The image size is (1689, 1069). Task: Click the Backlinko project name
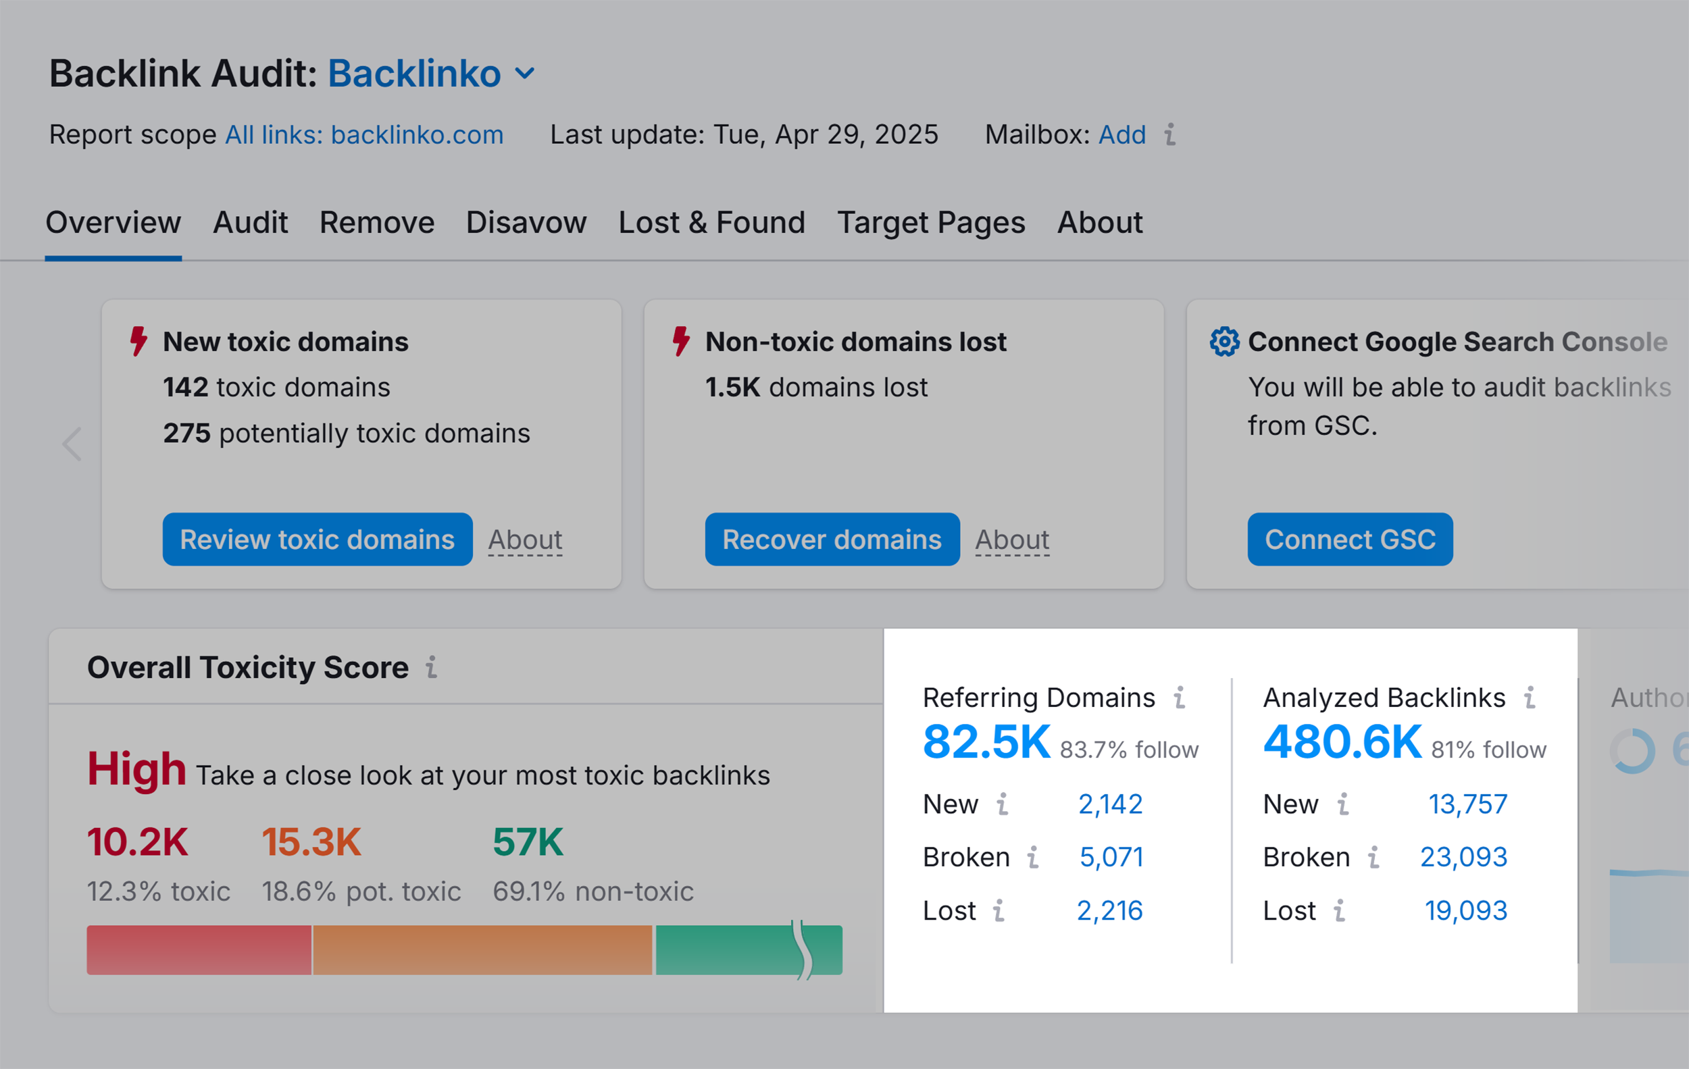(x=415, y=73)
